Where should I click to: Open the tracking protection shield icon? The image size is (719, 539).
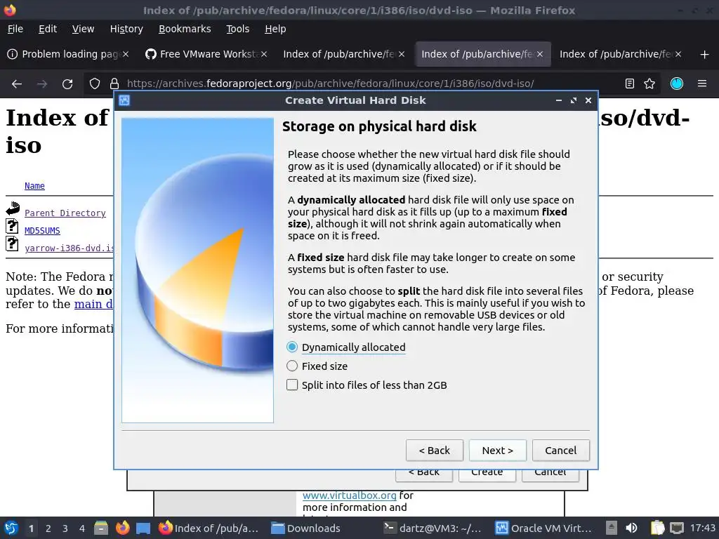(x=95, y=84)
